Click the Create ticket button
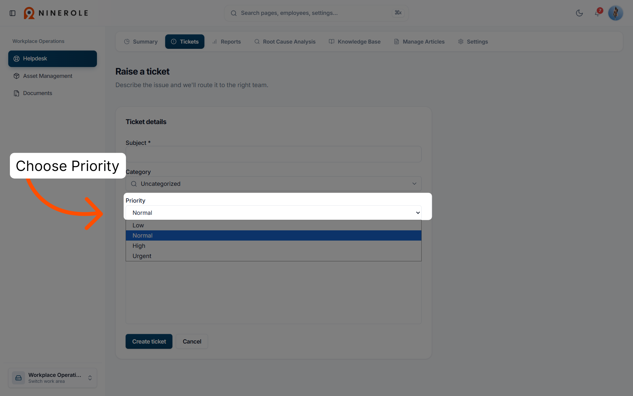This screenshot has height=396, width=633. click(149, 342)
